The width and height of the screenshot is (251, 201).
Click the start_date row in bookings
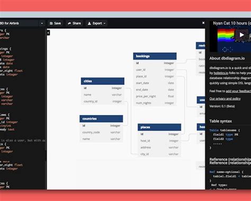(155, 83)
